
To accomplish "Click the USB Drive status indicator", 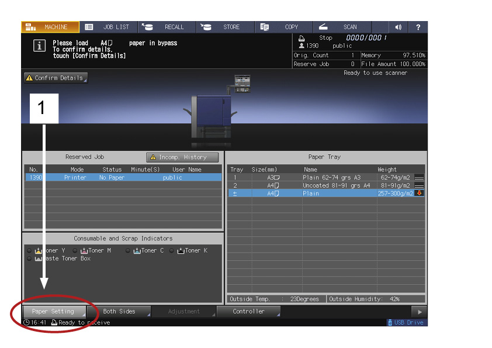I will point(406,323).
